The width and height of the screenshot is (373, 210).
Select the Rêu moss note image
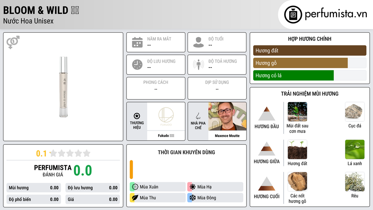click(355, 182)
